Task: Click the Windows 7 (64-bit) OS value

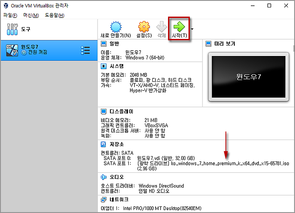Action: click(x=145, y=58)
